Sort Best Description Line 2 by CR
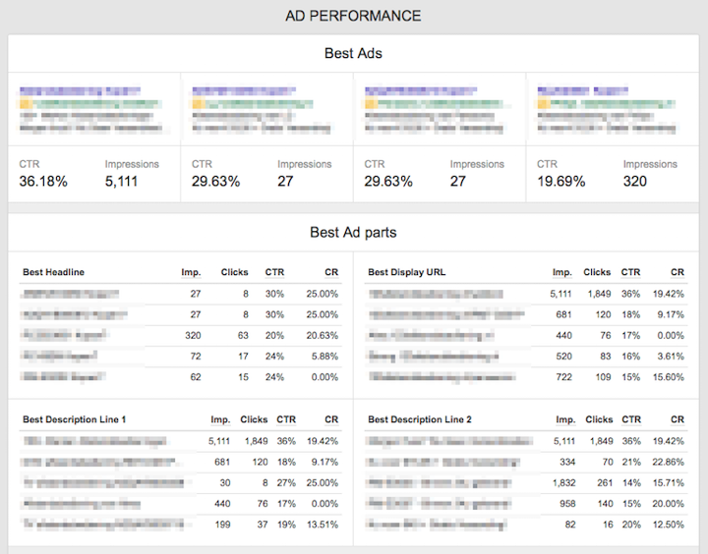 coord(678,419)
